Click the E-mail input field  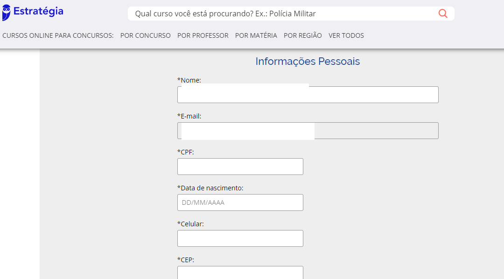(308, 131)
